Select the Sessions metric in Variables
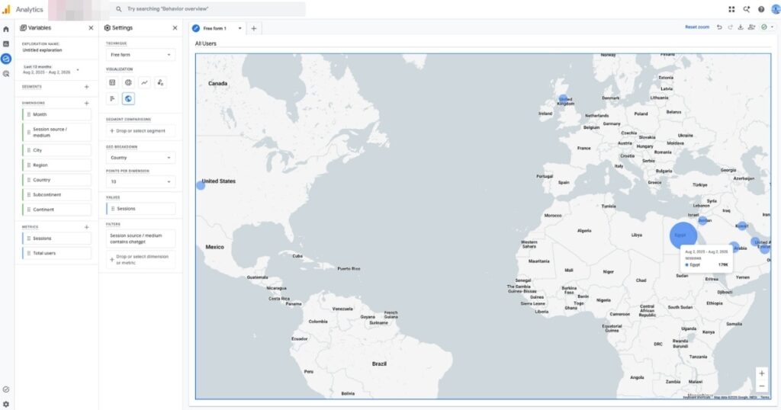 click(56, 239)
